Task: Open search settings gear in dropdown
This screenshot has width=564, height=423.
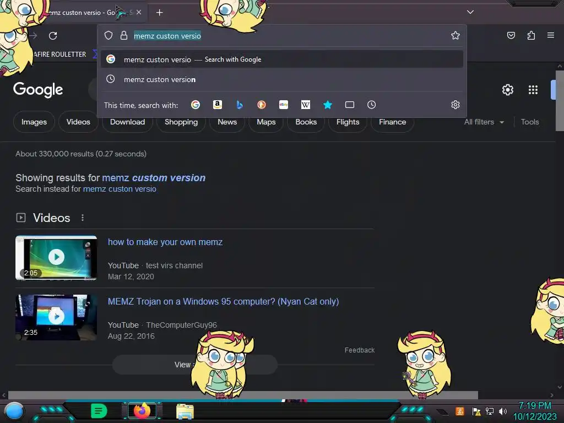Action: pyautogui.click(x=455, y=105)
